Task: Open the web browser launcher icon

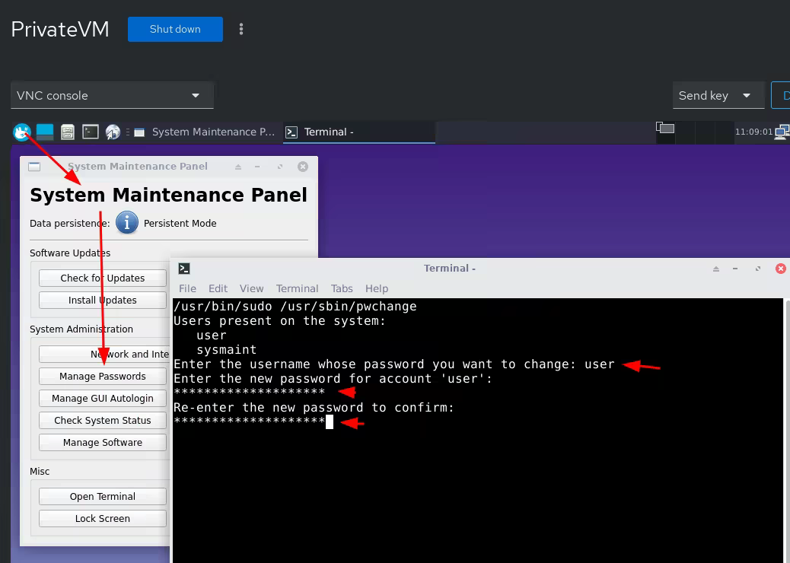Action: pyautogui.click(x=113, y=132)
